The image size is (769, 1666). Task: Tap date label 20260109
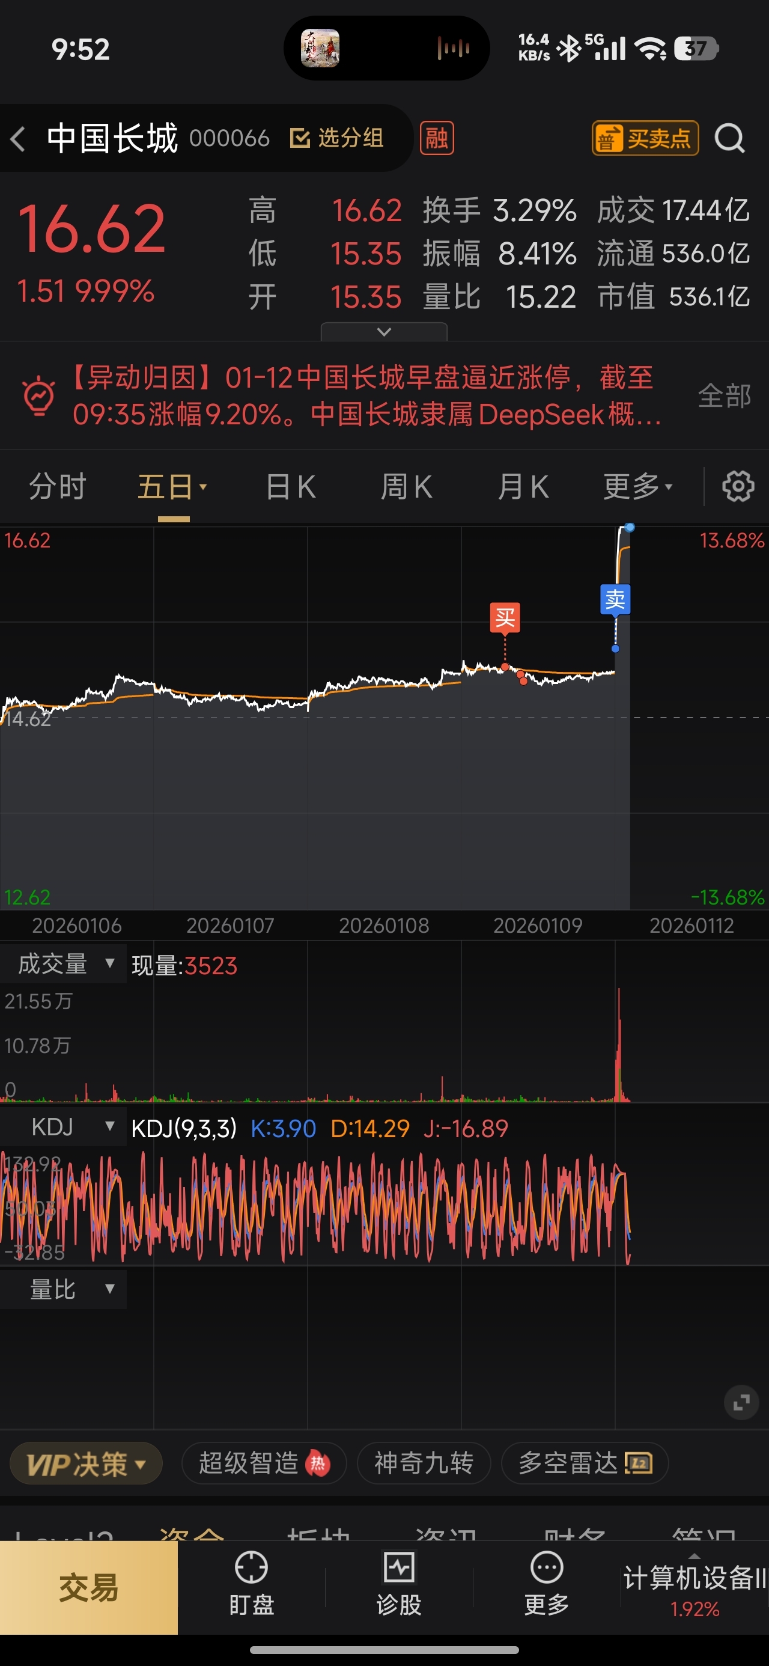pos(538,926)
